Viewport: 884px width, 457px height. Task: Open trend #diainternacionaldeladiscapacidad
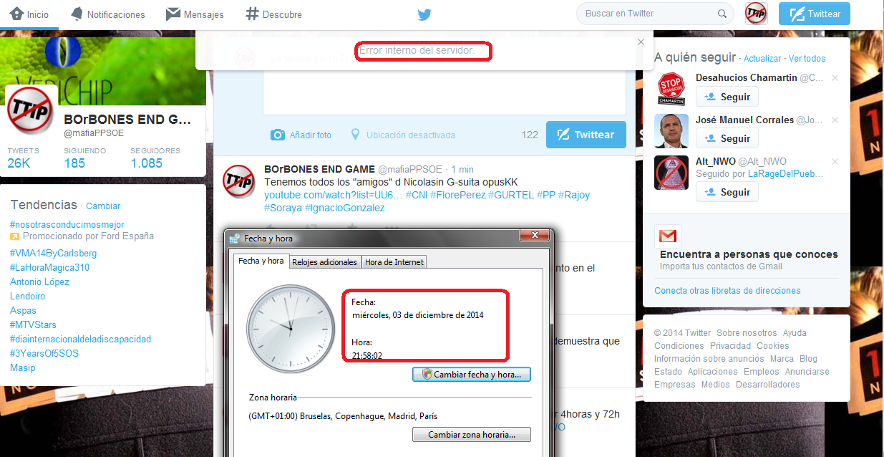click(x=80, y=339)
